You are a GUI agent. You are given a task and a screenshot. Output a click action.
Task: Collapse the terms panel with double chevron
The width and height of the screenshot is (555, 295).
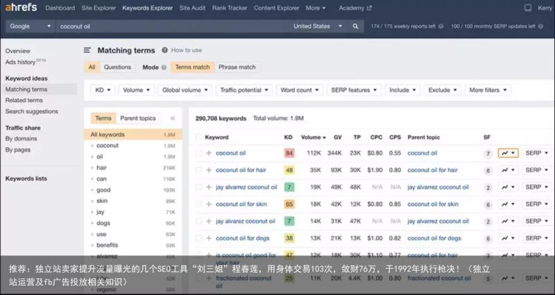[x=173, y=118]
